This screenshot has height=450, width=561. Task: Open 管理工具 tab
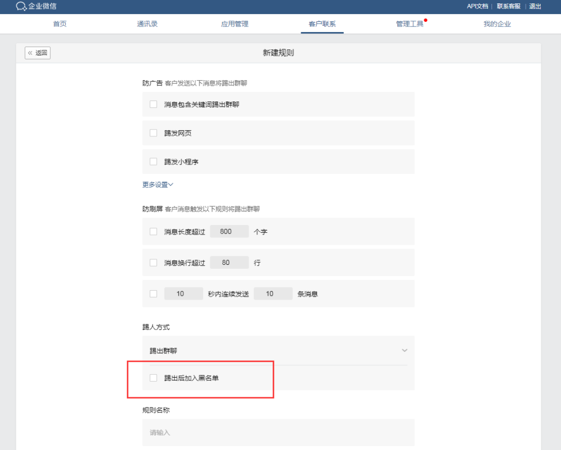pos(410,24)
